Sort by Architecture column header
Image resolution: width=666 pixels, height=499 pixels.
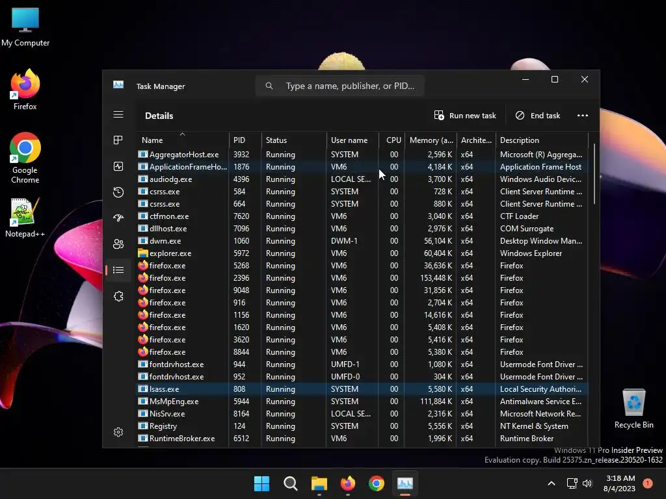[x=476, y=140]
